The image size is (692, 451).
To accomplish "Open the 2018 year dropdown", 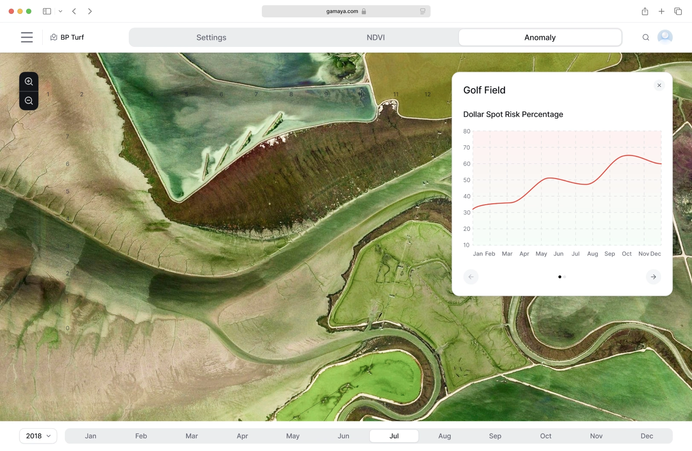I will pos(38,436).
